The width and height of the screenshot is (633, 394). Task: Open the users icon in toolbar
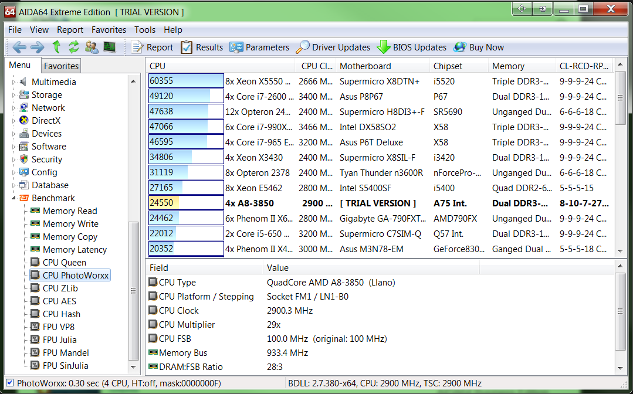tap(92, 47)
